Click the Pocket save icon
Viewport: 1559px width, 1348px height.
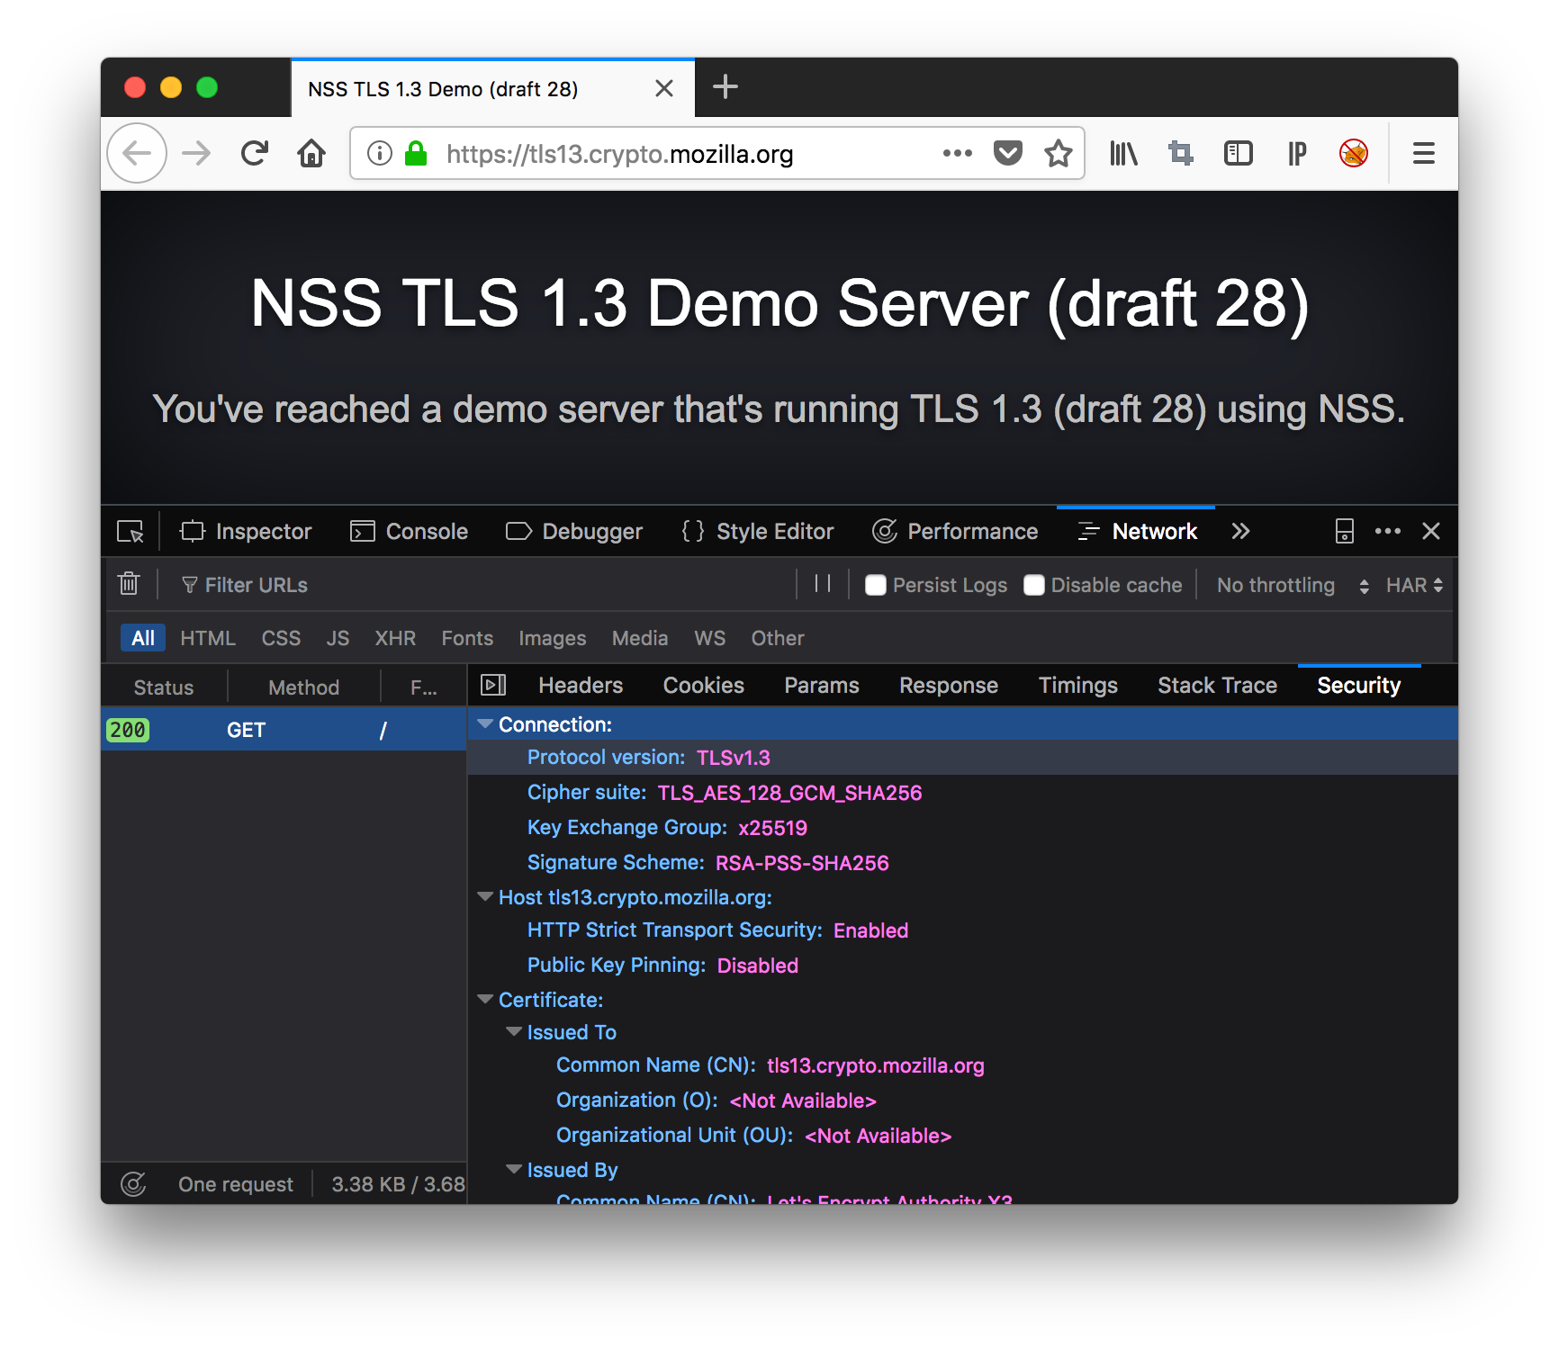click(1007, 154)
